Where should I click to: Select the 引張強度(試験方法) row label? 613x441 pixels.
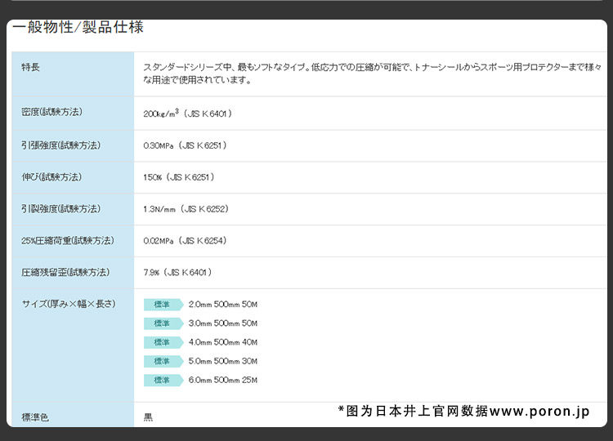click(x=61, y=145)
